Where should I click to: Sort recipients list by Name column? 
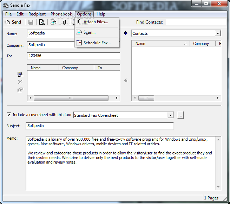tap(43, 68)
